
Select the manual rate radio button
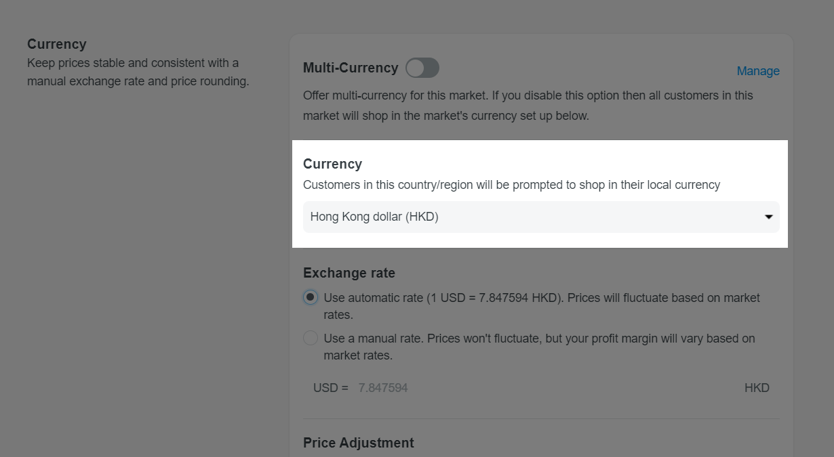311,338
